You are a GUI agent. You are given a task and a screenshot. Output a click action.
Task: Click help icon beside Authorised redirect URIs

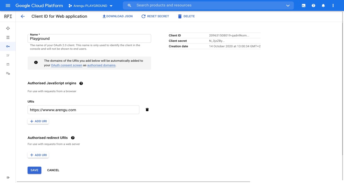73,138
